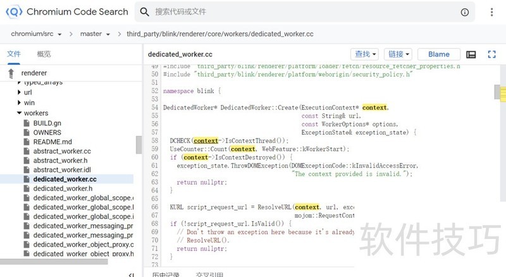This screenshot has width=506, height=277.
Task: Open the search info help icon
Action: (465, 12)
